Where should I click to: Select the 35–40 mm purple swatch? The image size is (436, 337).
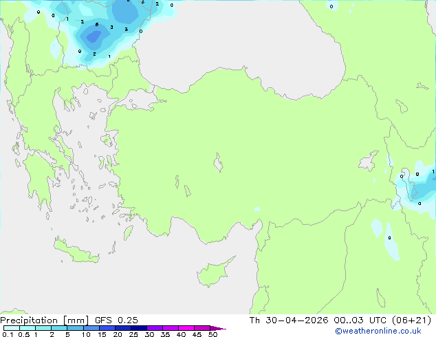coord(171,328)
